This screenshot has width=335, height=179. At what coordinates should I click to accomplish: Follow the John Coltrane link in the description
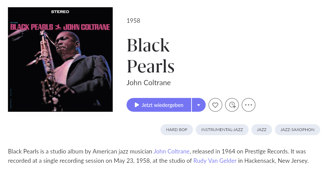171,151
